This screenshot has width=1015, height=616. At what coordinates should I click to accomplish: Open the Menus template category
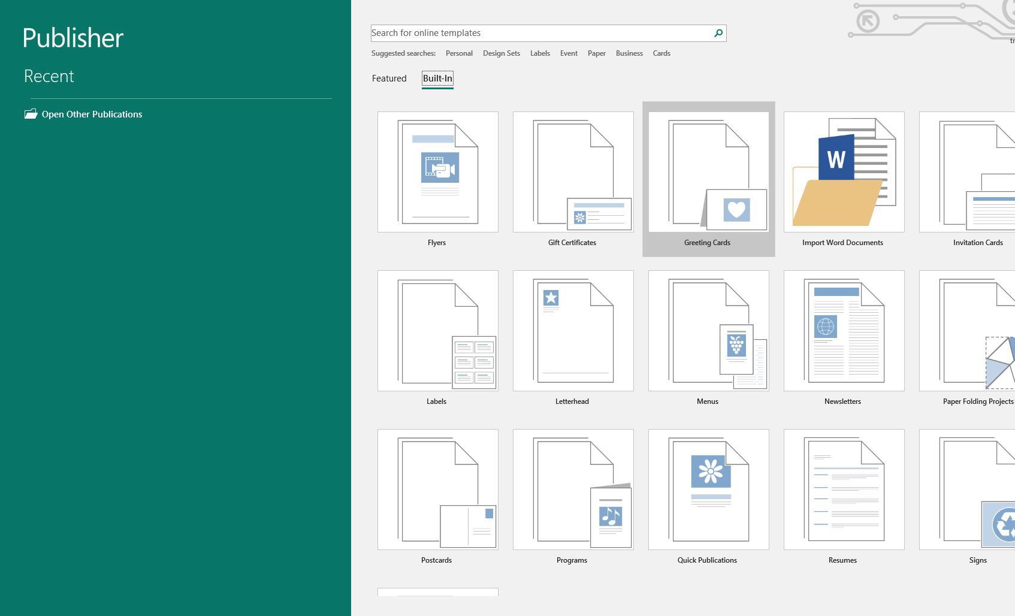708,331
